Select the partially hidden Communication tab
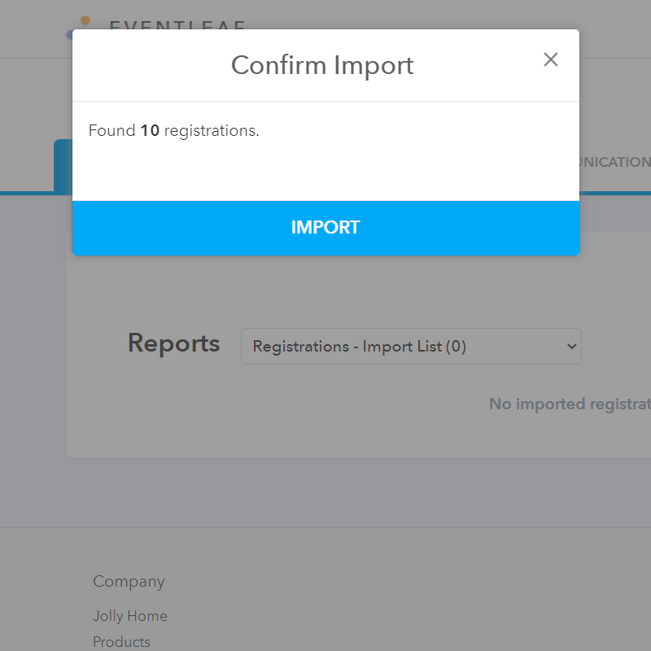The image size is (651, 651). (x=615, y=162)
